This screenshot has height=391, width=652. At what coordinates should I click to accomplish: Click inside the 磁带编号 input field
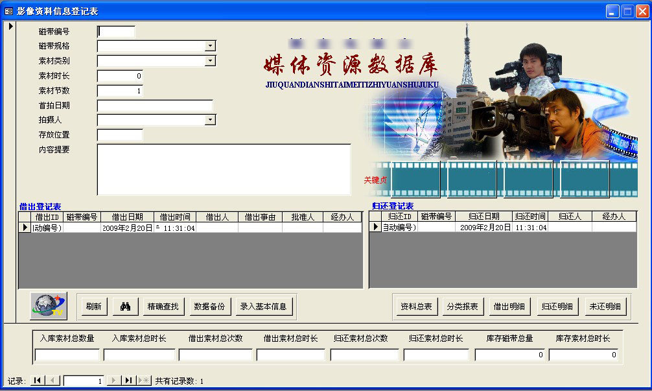point(115,30)
